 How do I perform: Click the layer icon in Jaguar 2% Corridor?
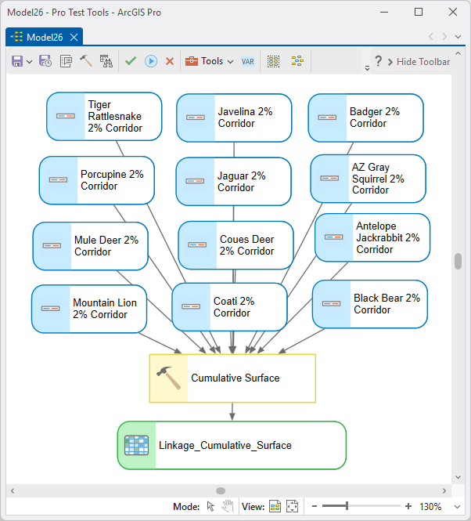pos(195,181)
